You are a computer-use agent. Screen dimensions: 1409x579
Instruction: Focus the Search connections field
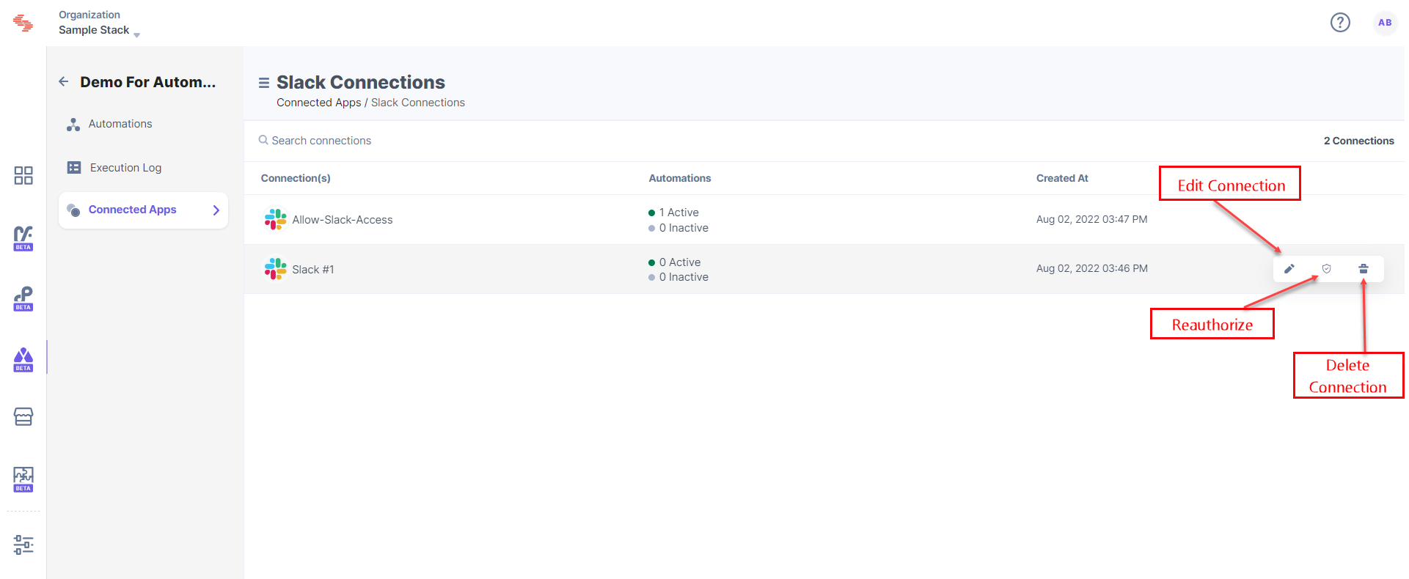tap(321, 141)
